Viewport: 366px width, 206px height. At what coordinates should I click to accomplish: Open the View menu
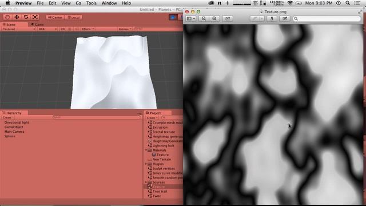pos(66,3)
